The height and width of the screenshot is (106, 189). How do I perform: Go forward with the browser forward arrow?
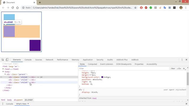click(x=8, y=8)
